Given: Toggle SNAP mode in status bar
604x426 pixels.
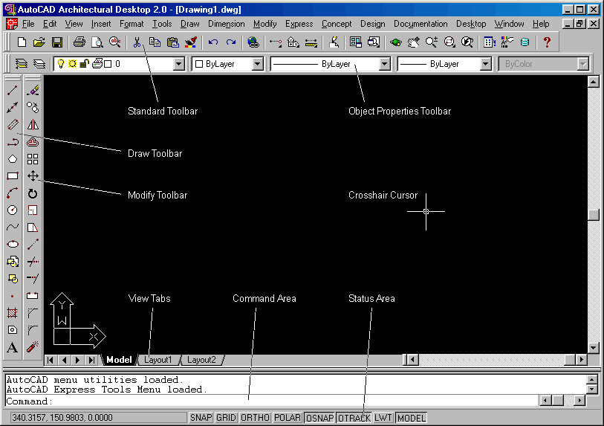Looking at the screenshot, I should [201, 418].
